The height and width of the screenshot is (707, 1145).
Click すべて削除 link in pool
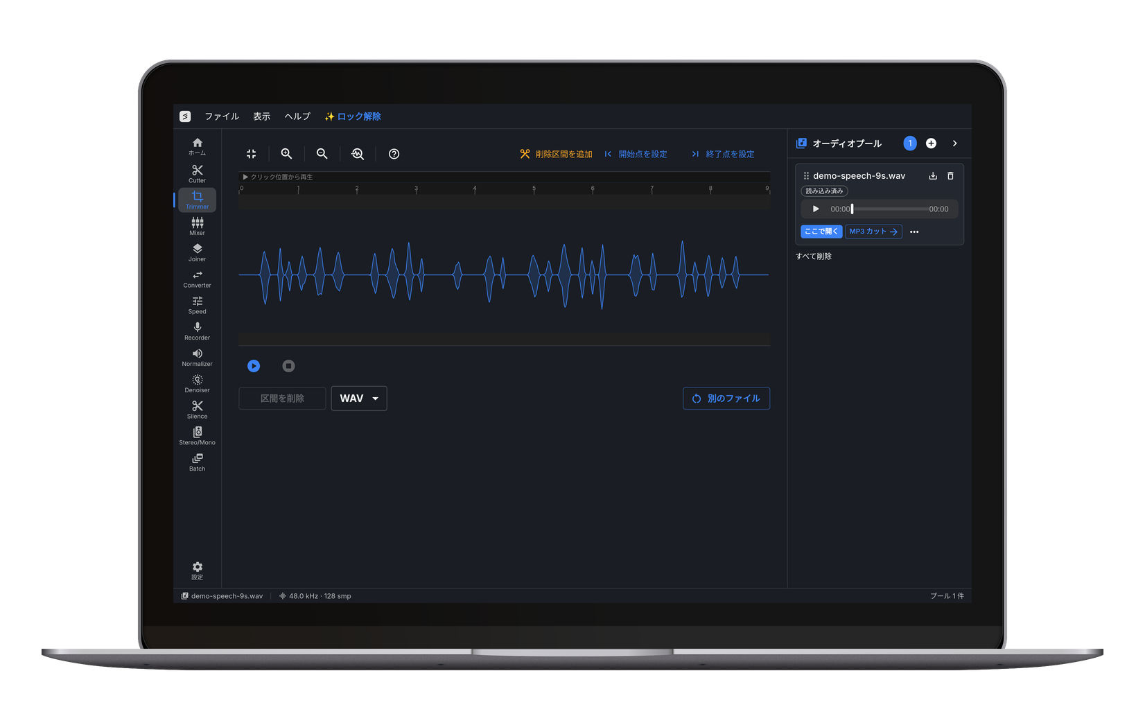point(814,256)
